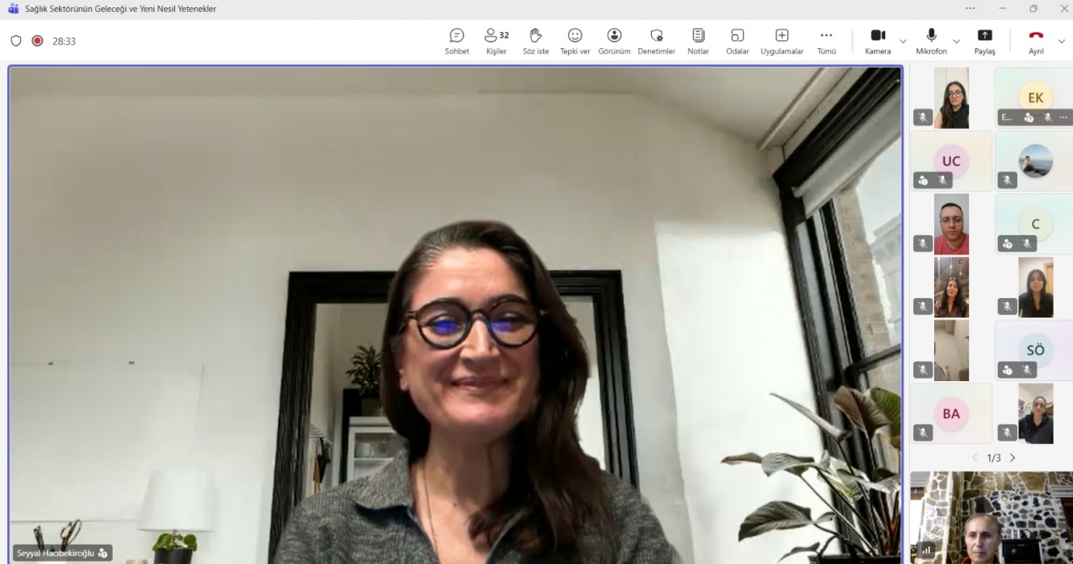Toggle the Mikrofon mute state

pos(931,41)
